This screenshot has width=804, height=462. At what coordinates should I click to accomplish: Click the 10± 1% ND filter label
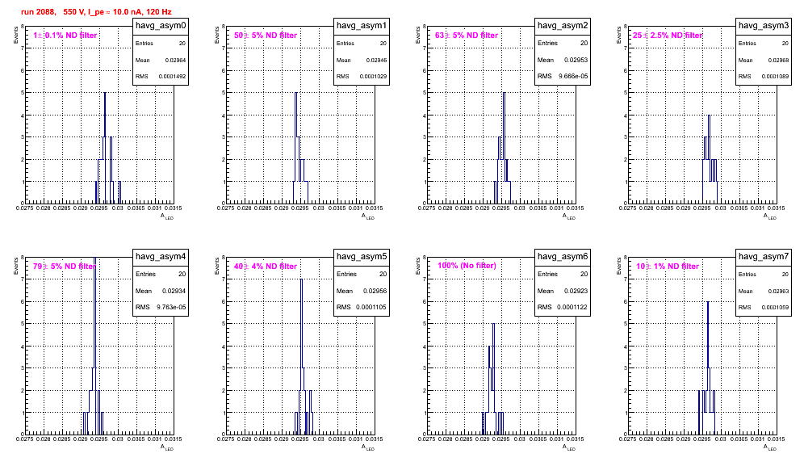click(x=668, y=267)
